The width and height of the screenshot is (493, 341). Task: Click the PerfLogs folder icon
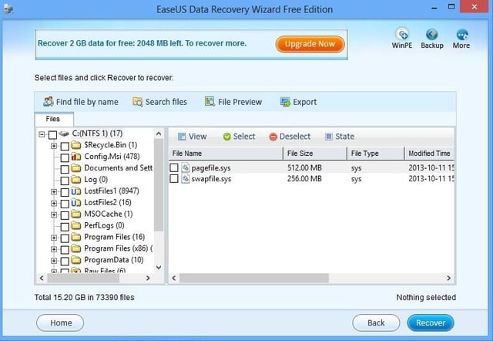tap(75, 225)
